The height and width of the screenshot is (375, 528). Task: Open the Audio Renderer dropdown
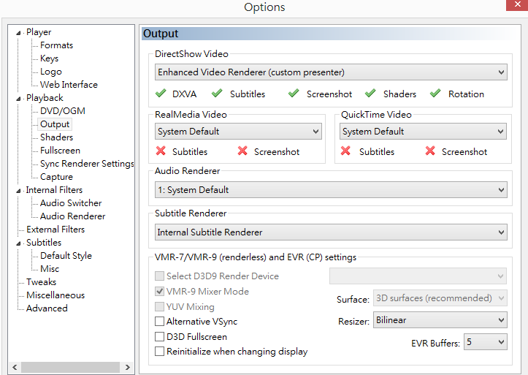click(x=332, y=190)
